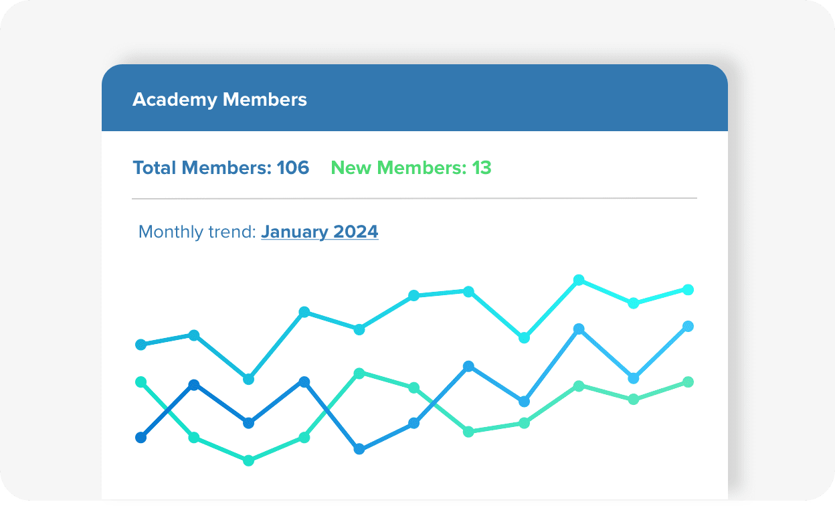Click the Monthly trend label text
The width and height of the screenshot is (835, 506).
197,232
